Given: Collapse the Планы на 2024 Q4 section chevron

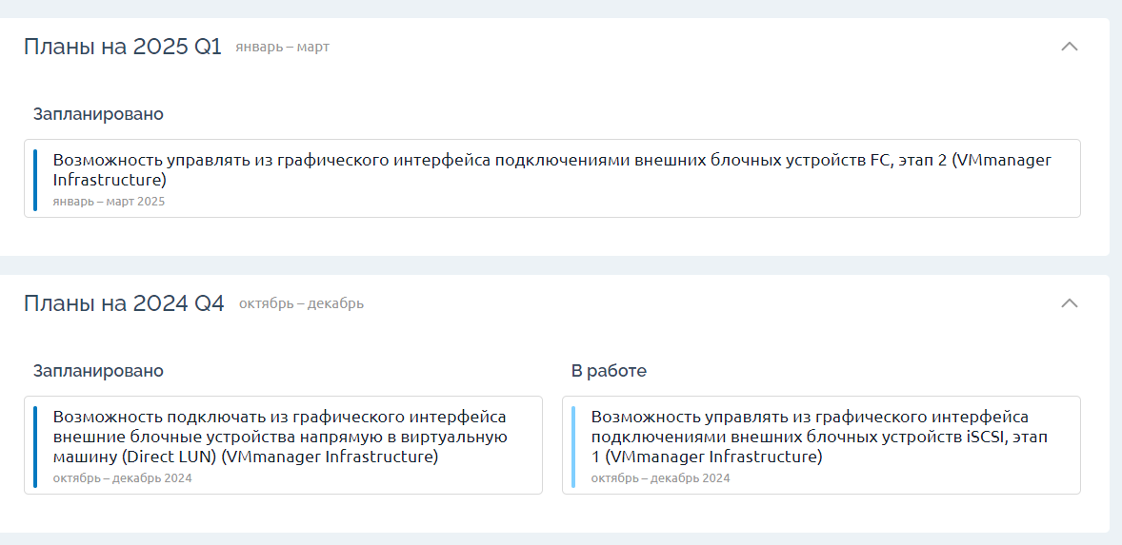Looking at the screenshot, I should pyautogui.click(x=1069, y=302).
